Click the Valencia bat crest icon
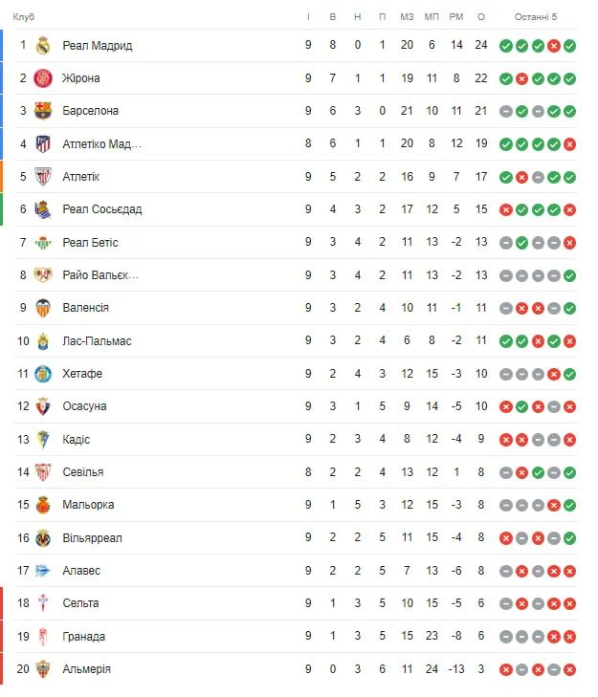 coord(42,308)
